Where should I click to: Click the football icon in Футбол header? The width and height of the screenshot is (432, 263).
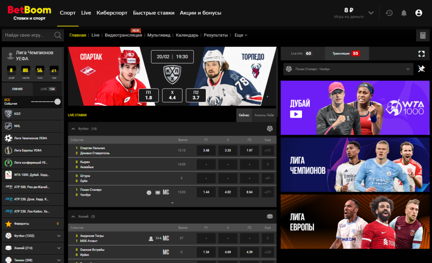(270, 128)
